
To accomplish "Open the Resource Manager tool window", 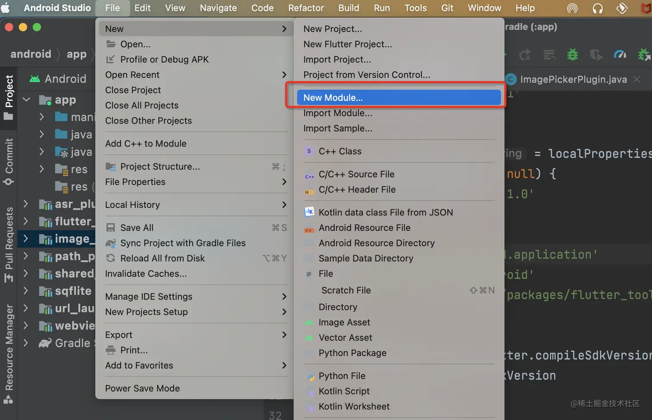I will [x=9, y=353].
